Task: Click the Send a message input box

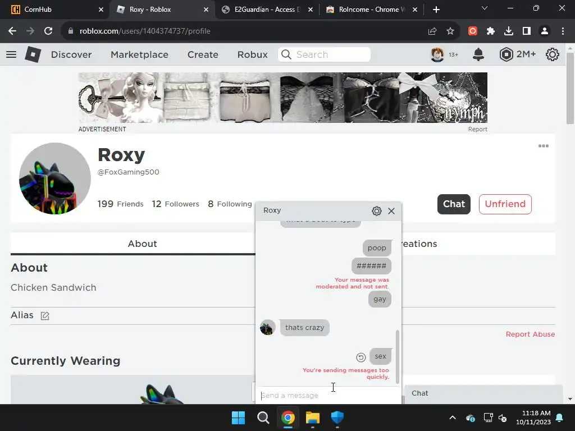Action: pos(328,396)
